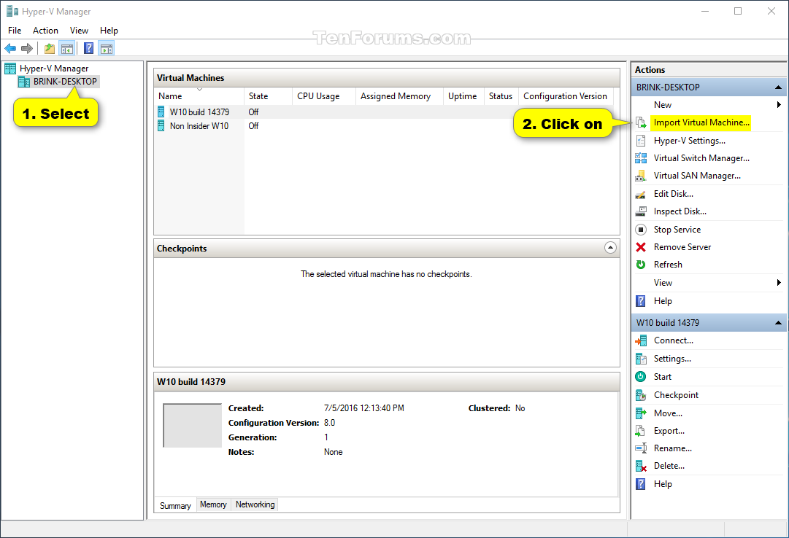Click the Delete icon with red X

(641, 466)
